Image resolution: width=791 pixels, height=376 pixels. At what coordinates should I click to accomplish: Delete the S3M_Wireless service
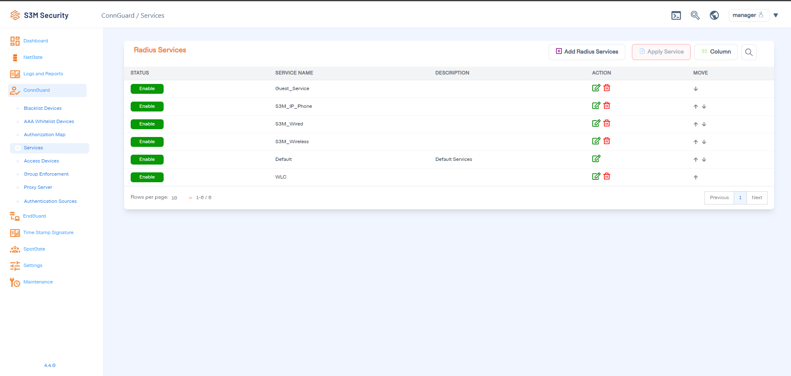tap(607, 141)
